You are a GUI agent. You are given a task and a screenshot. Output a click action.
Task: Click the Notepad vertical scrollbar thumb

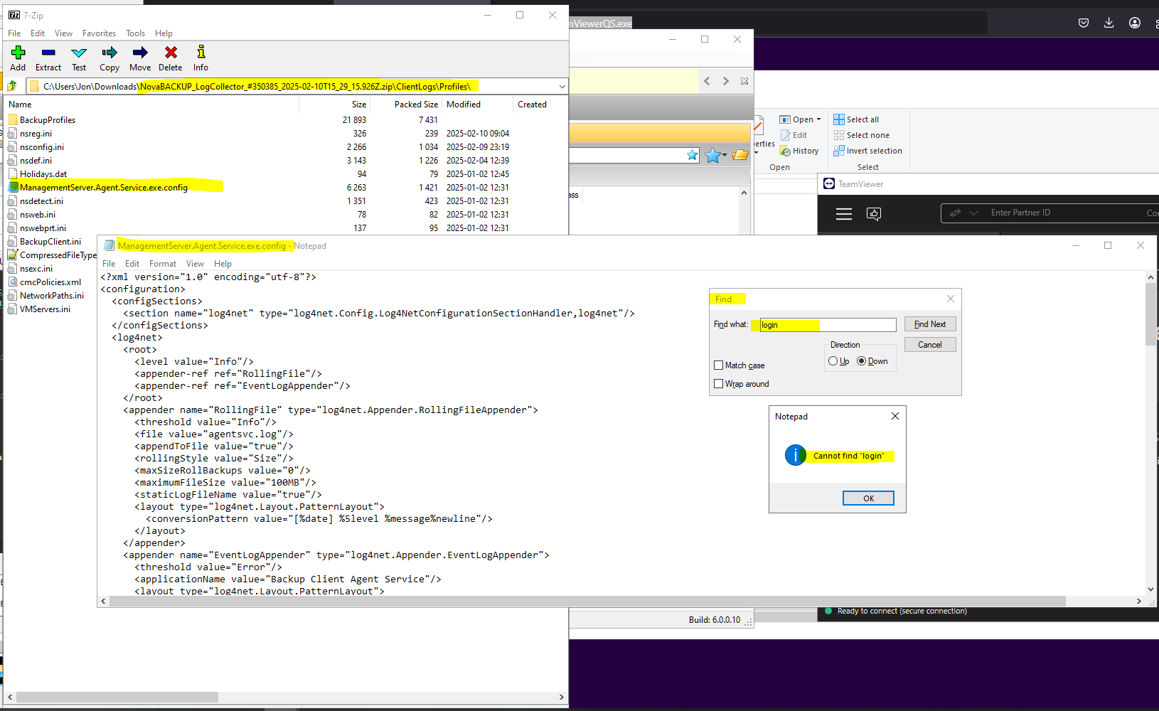(x=1151, y=314)
